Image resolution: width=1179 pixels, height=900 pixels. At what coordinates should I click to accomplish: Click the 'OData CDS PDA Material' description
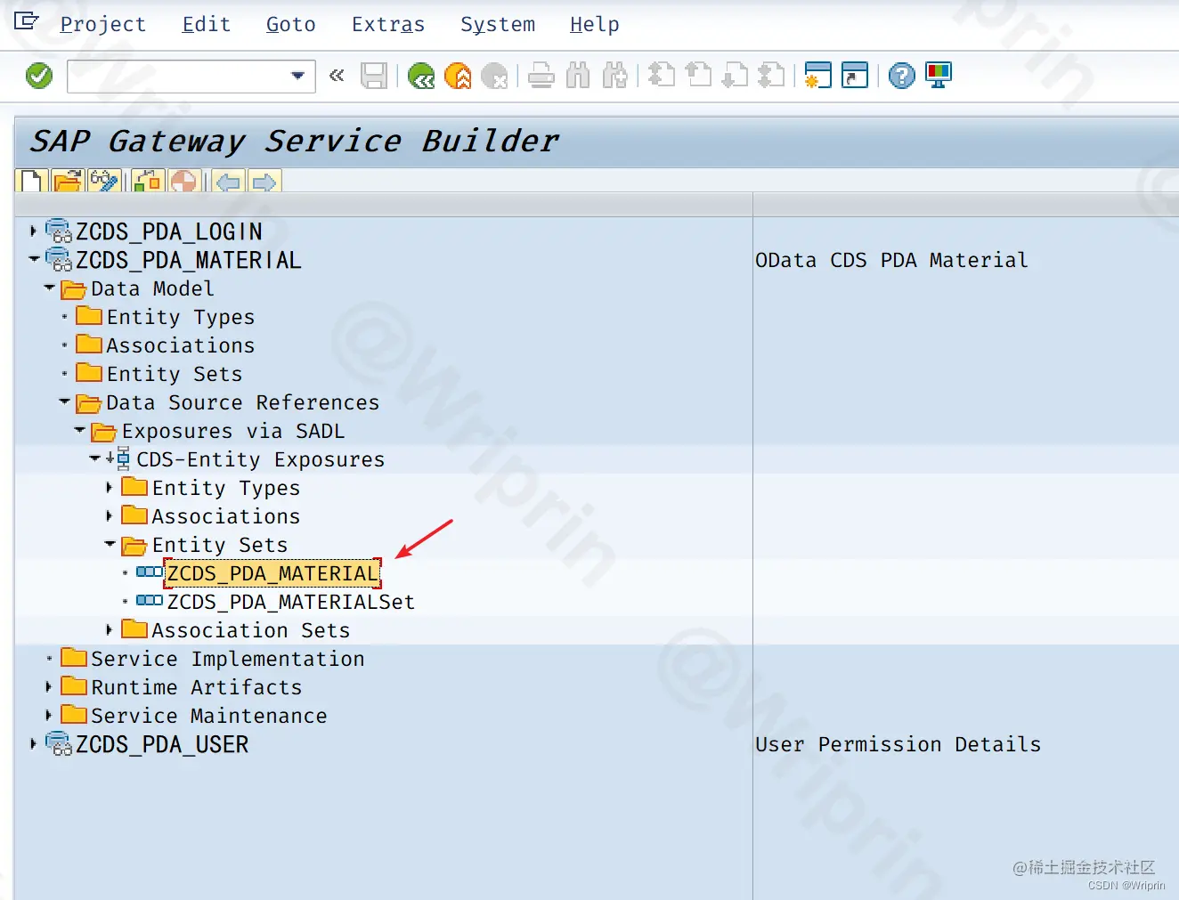tap(891, 260)
